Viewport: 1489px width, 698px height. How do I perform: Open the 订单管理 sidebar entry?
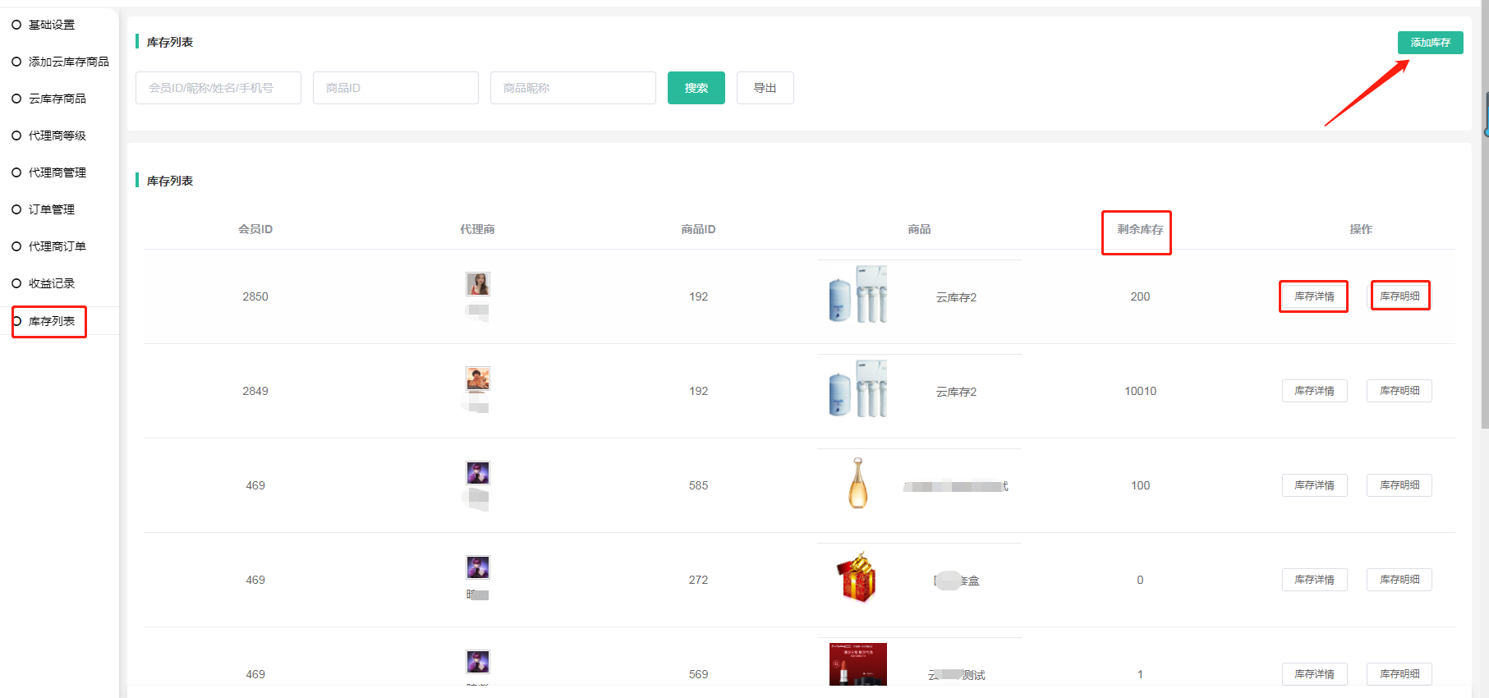click(51, 209)
